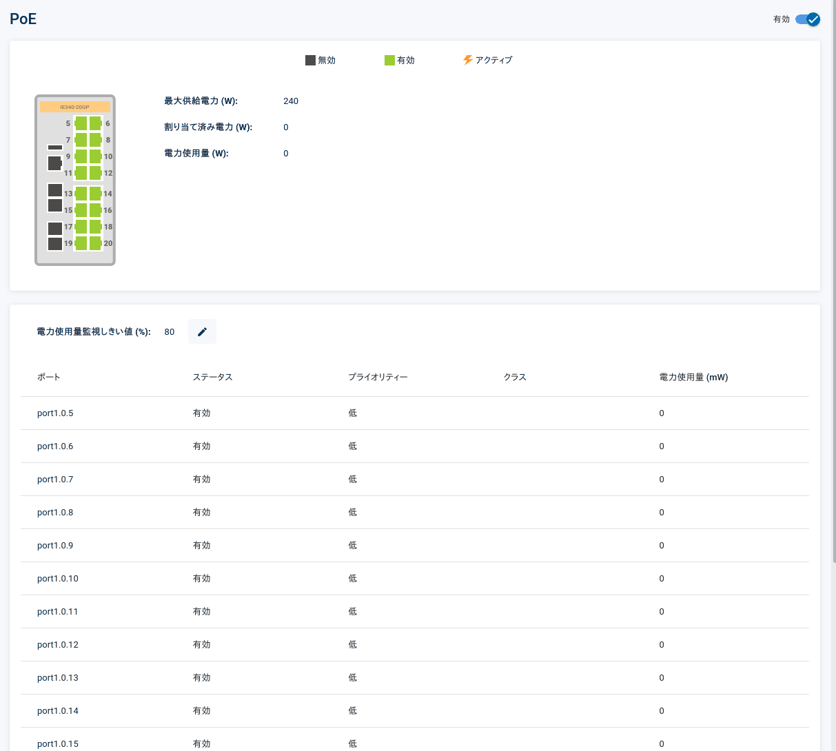
Task: Click the pencil edit icon for threshold
Action: coord(202,331)
